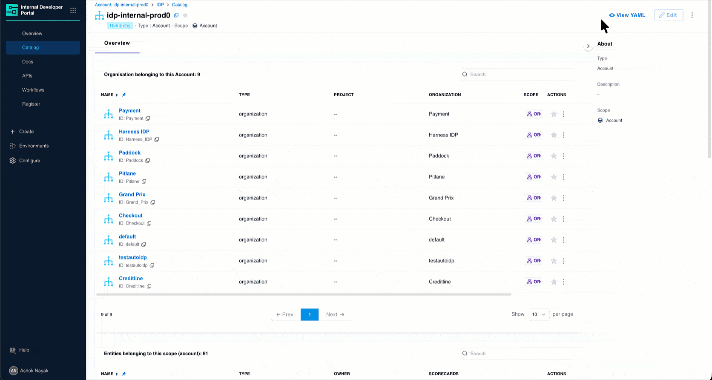The width and height of the screenshot is (712, 380).
Task: Copy the Payment ID
Action: tap(148, 118)
